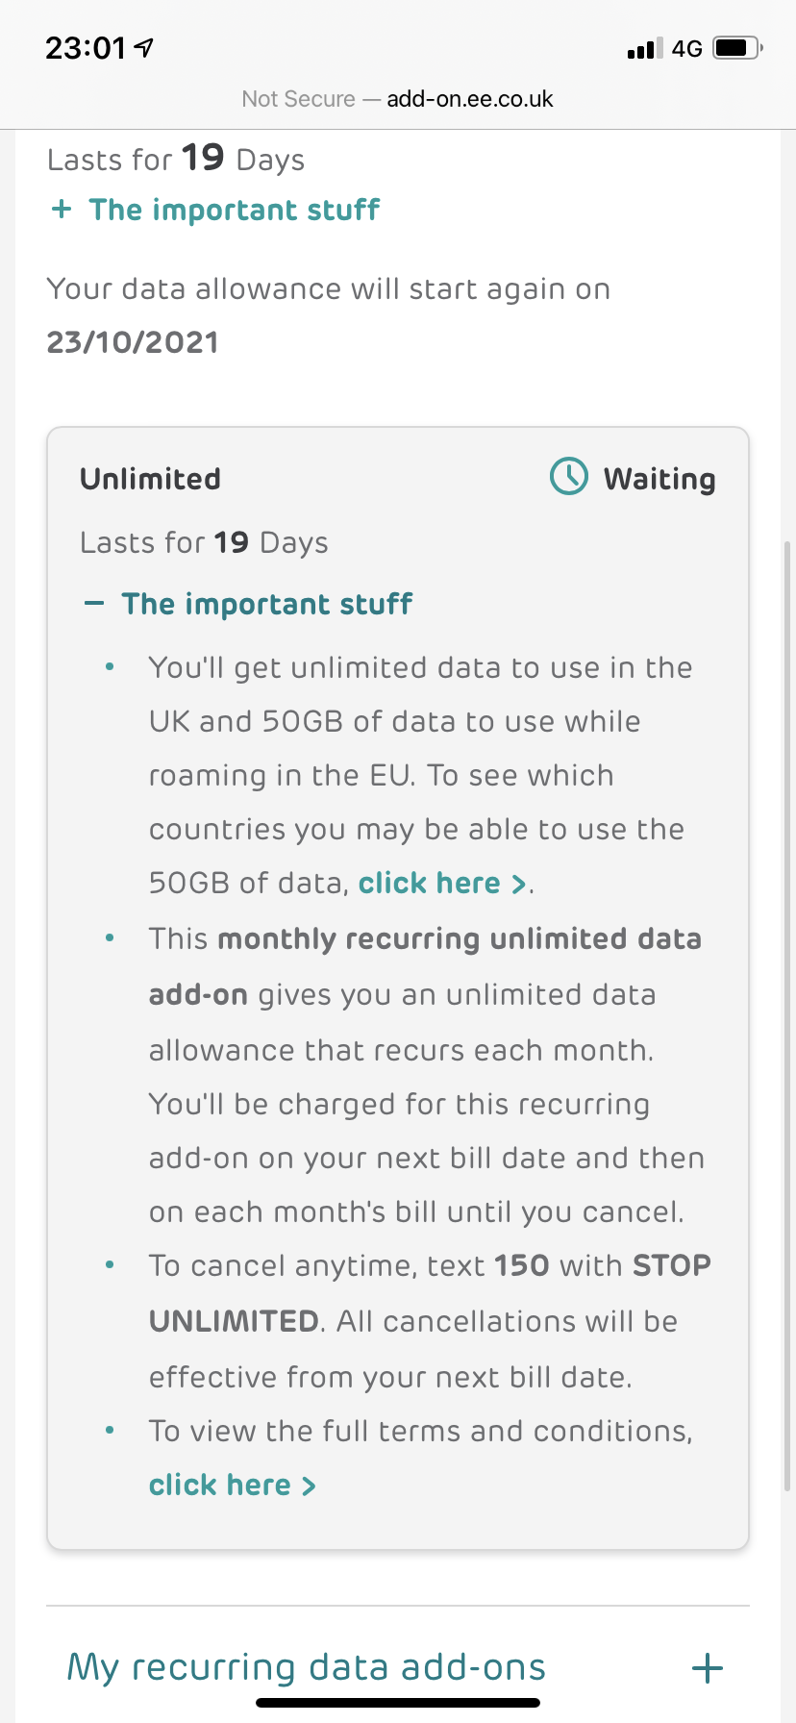
Task: Open click here link for full terms
Action: [x=220, y=1485]
